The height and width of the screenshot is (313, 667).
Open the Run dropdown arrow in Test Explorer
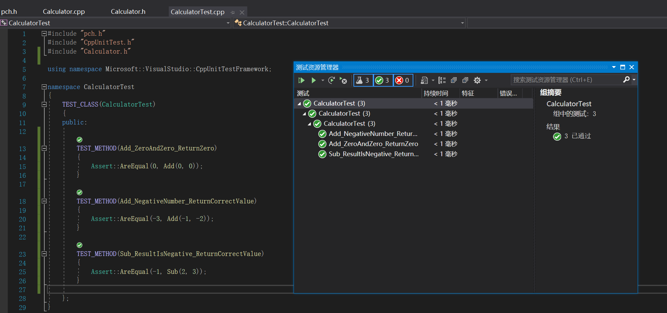(x=323, y=80)
